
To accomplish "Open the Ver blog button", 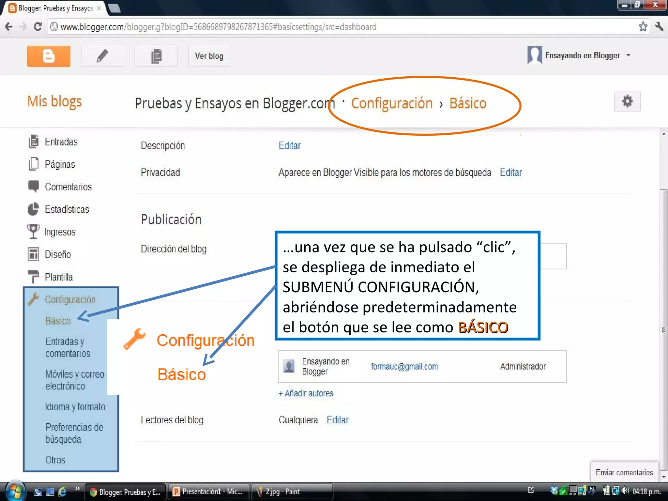I will tap(209, 56).
